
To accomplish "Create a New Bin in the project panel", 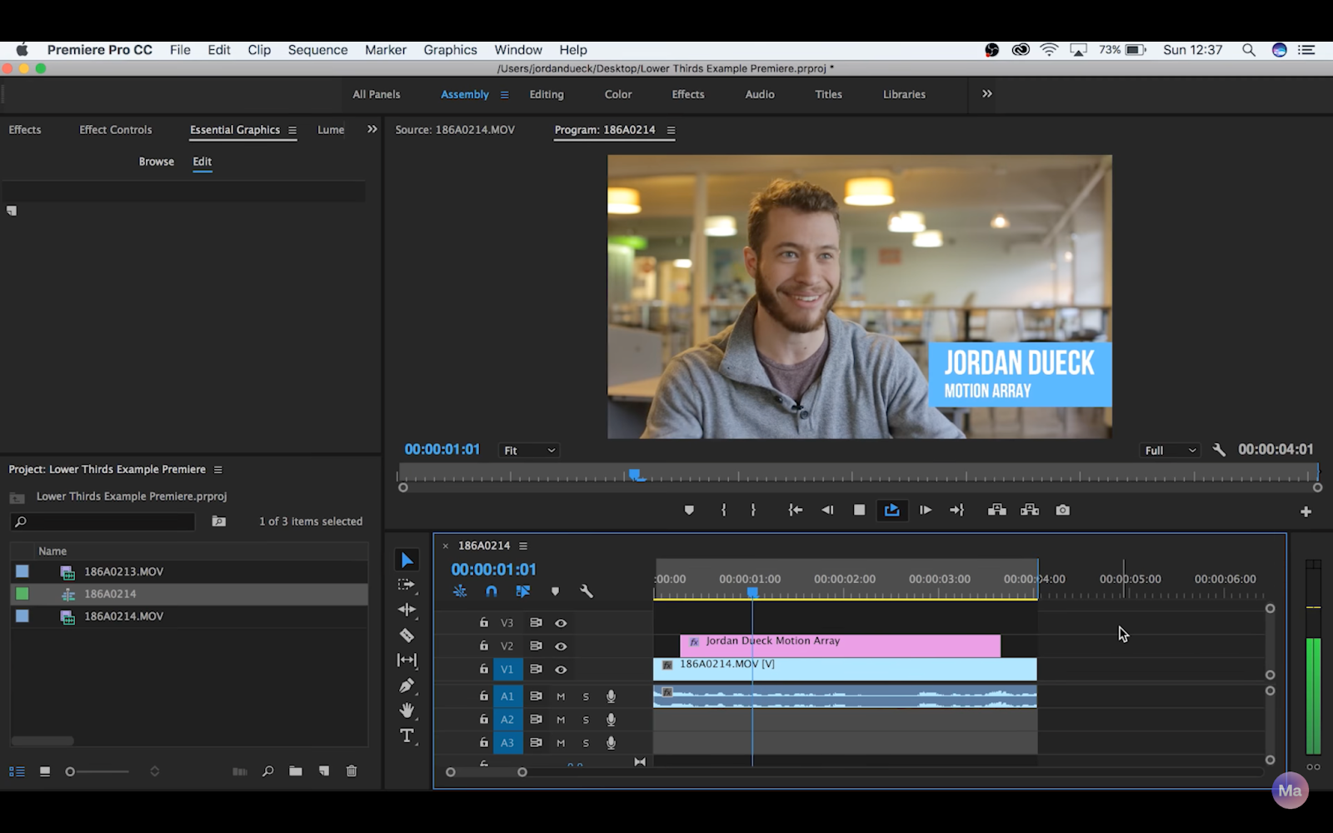I will [x=296, y=771].
